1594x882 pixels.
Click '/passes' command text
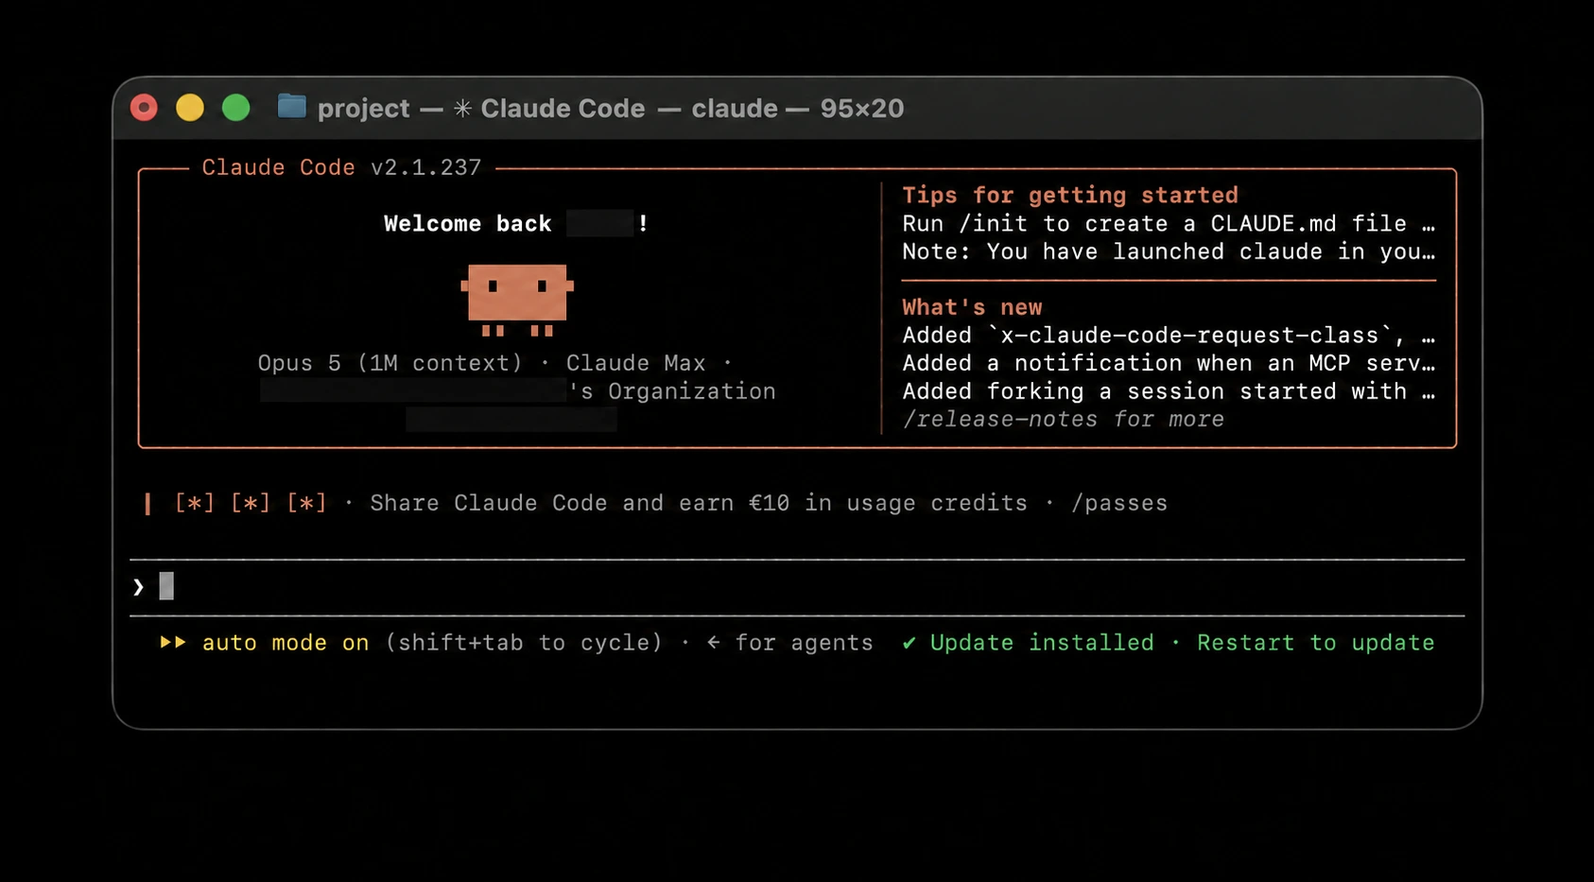coord(1119,503)
